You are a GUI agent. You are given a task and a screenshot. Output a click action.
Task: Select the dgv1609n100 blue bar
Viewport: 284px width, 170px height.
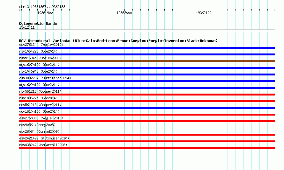coord(147,88)
